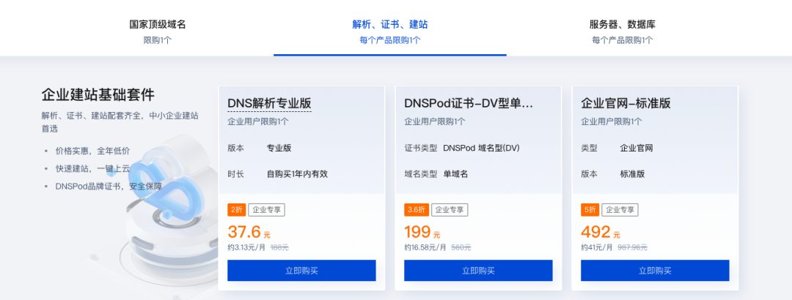Viewport: 792px width, 300px height.
Task: Click the 企业建站基础套件 heading
Action: coord(98,95)
